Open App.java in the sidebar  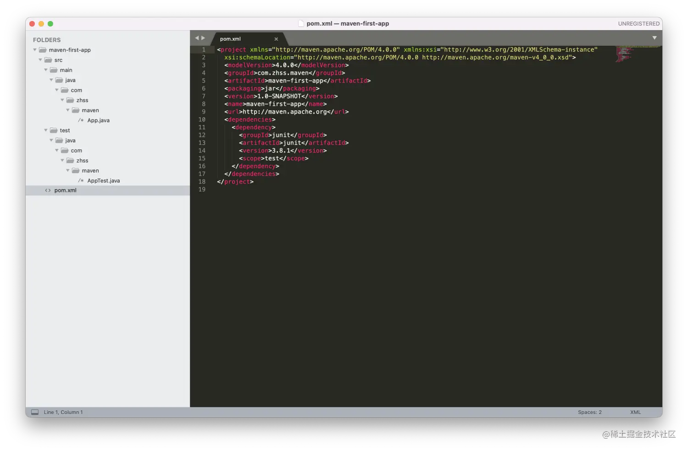pos(99,120)
